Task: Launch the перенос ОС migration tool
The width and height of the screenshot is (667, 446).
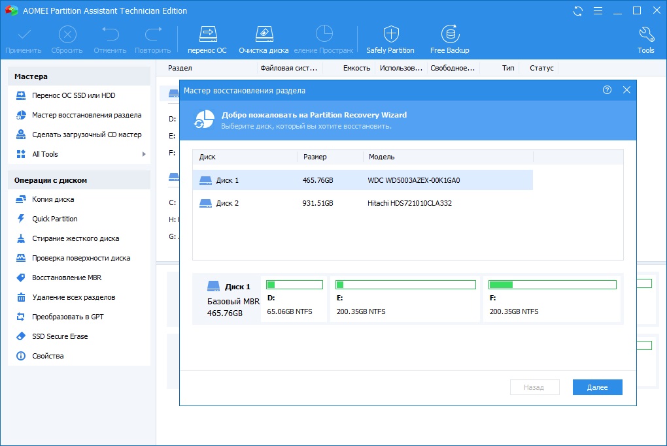Action: pyautogui.click(x=207, y=35)
